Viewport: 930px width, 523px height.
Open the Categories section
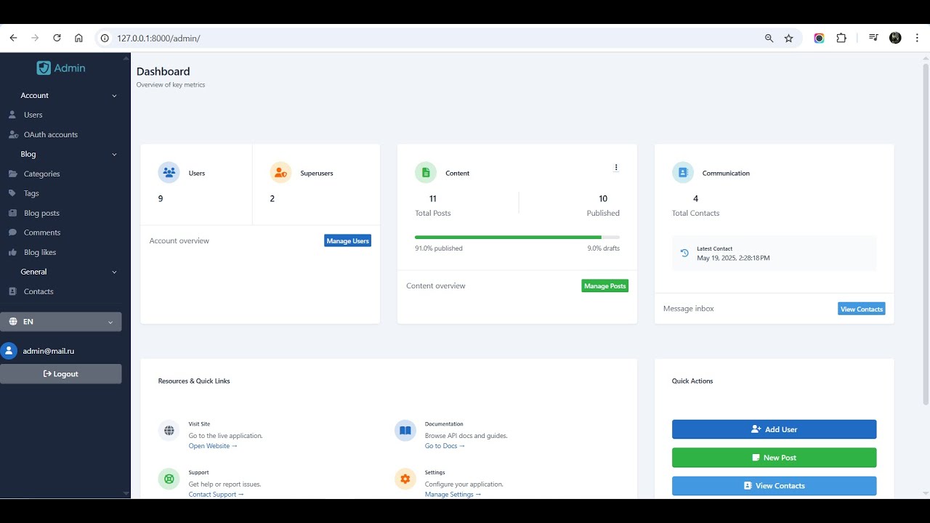(x=41, y=173)
